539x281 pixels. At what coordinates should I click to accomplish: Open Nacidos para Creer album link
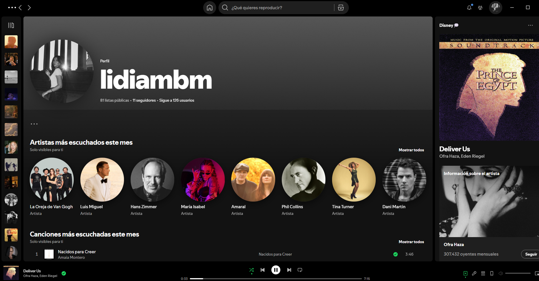(x=275, y=254)
